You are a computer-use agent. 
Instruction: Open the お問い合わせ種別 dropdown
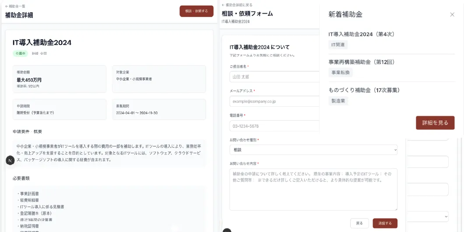313,150
